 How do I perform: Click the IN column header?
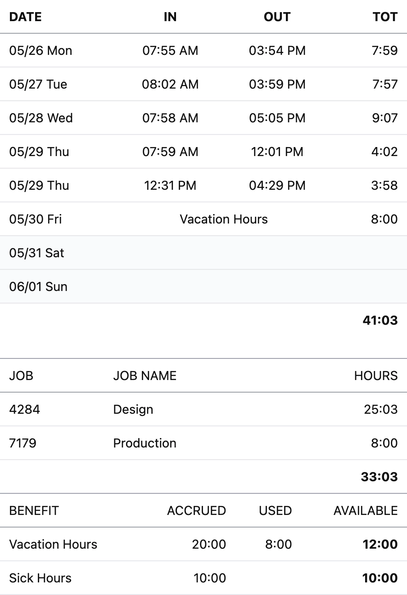pos(170,17)
